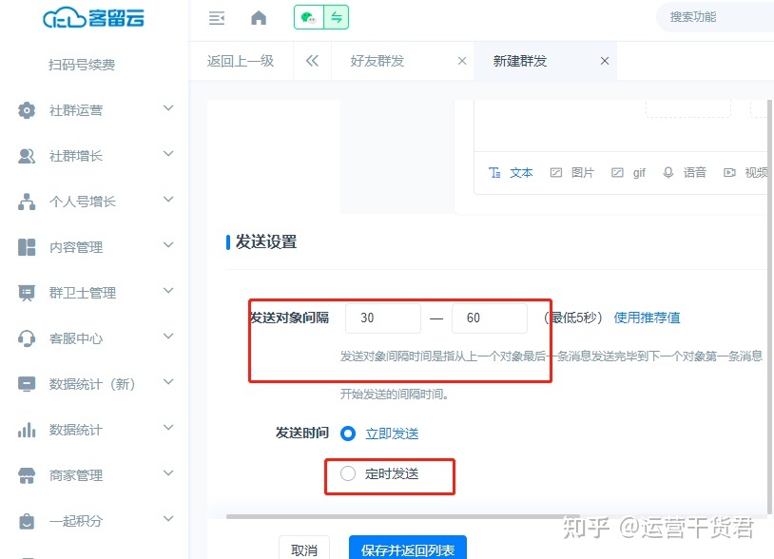
Task: Click the 商家管理 shop icon
Action: [27, 475]
